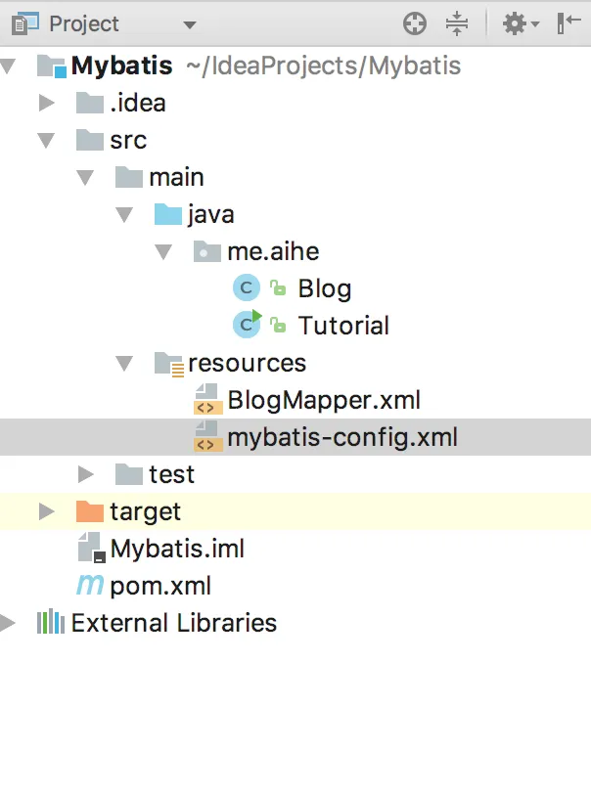This screenshot has width=591, height=794.
Task: Click the BlogMapper.xml file icon
Action: coord(205,400)
